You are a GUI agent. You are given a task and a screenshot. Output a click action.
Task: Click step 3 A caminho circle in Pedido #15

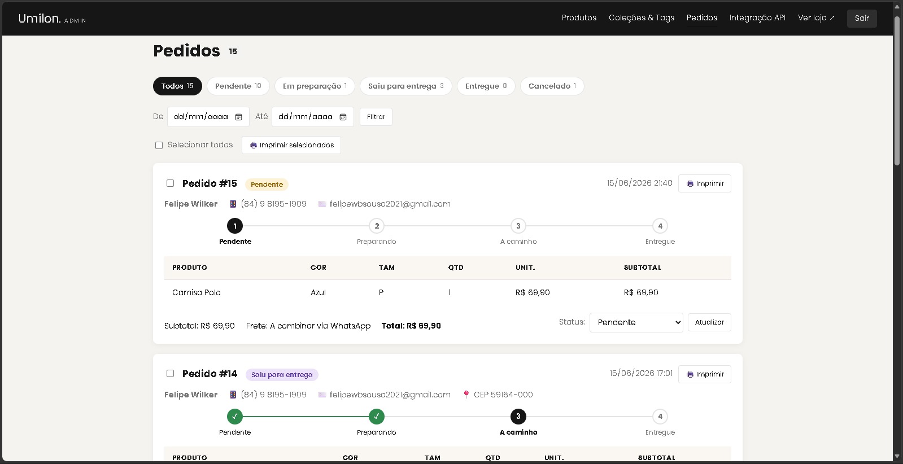[518, 226]
